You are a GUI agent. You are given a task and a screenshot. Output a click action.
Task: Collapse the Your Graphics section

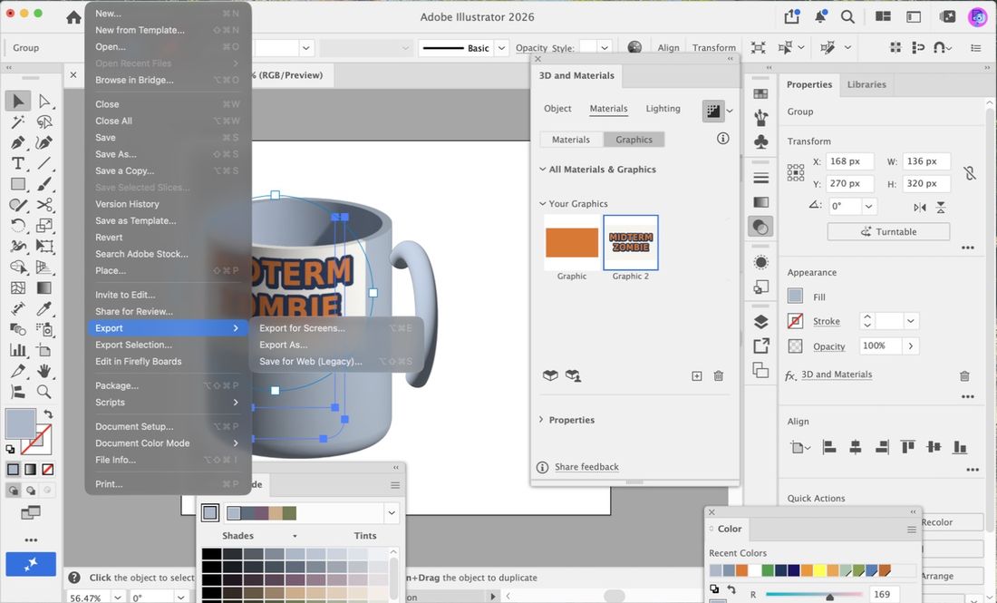[542, 203]
